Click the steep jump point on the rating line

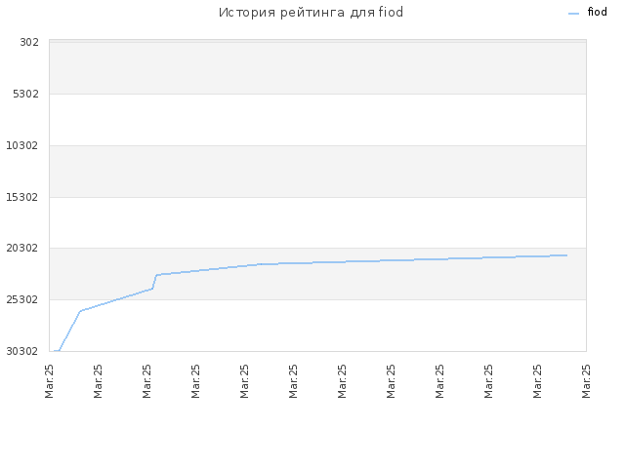(154, 282)
